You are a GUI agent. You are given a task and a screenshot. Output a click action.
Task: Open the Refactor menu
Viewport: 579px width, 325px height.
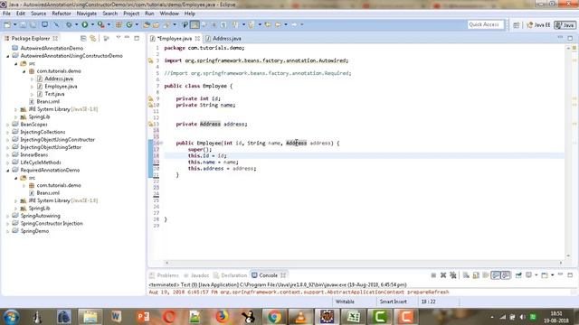click(62, 14)
